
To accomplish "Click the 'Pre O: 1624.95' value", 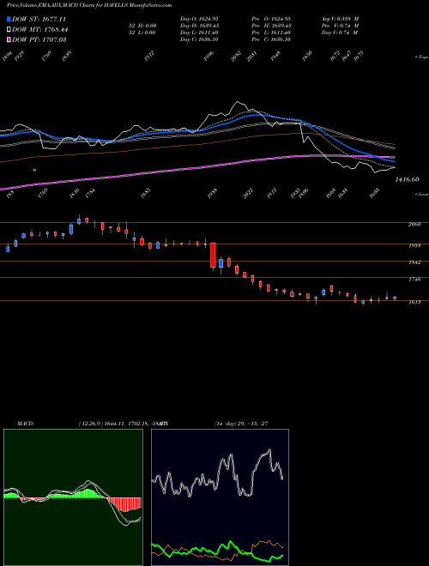I will coord(271,18).
